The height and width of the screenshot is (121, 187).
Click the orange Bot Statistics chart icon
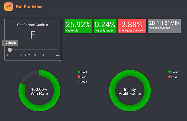[8, 7]
